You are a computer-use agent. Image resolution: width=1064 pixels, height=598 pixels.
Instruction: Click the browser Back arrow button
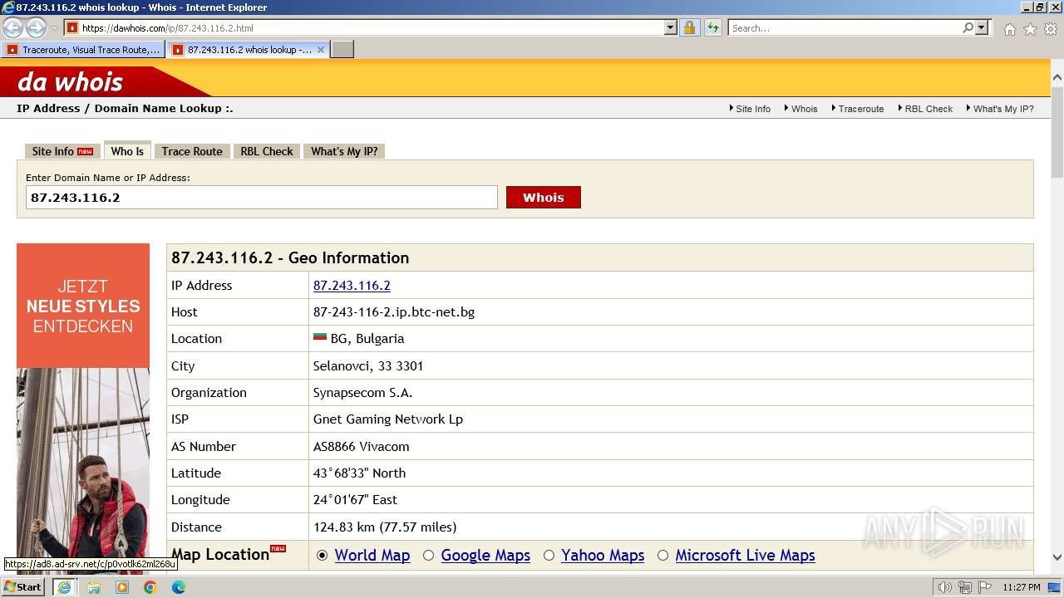(12, 28)
